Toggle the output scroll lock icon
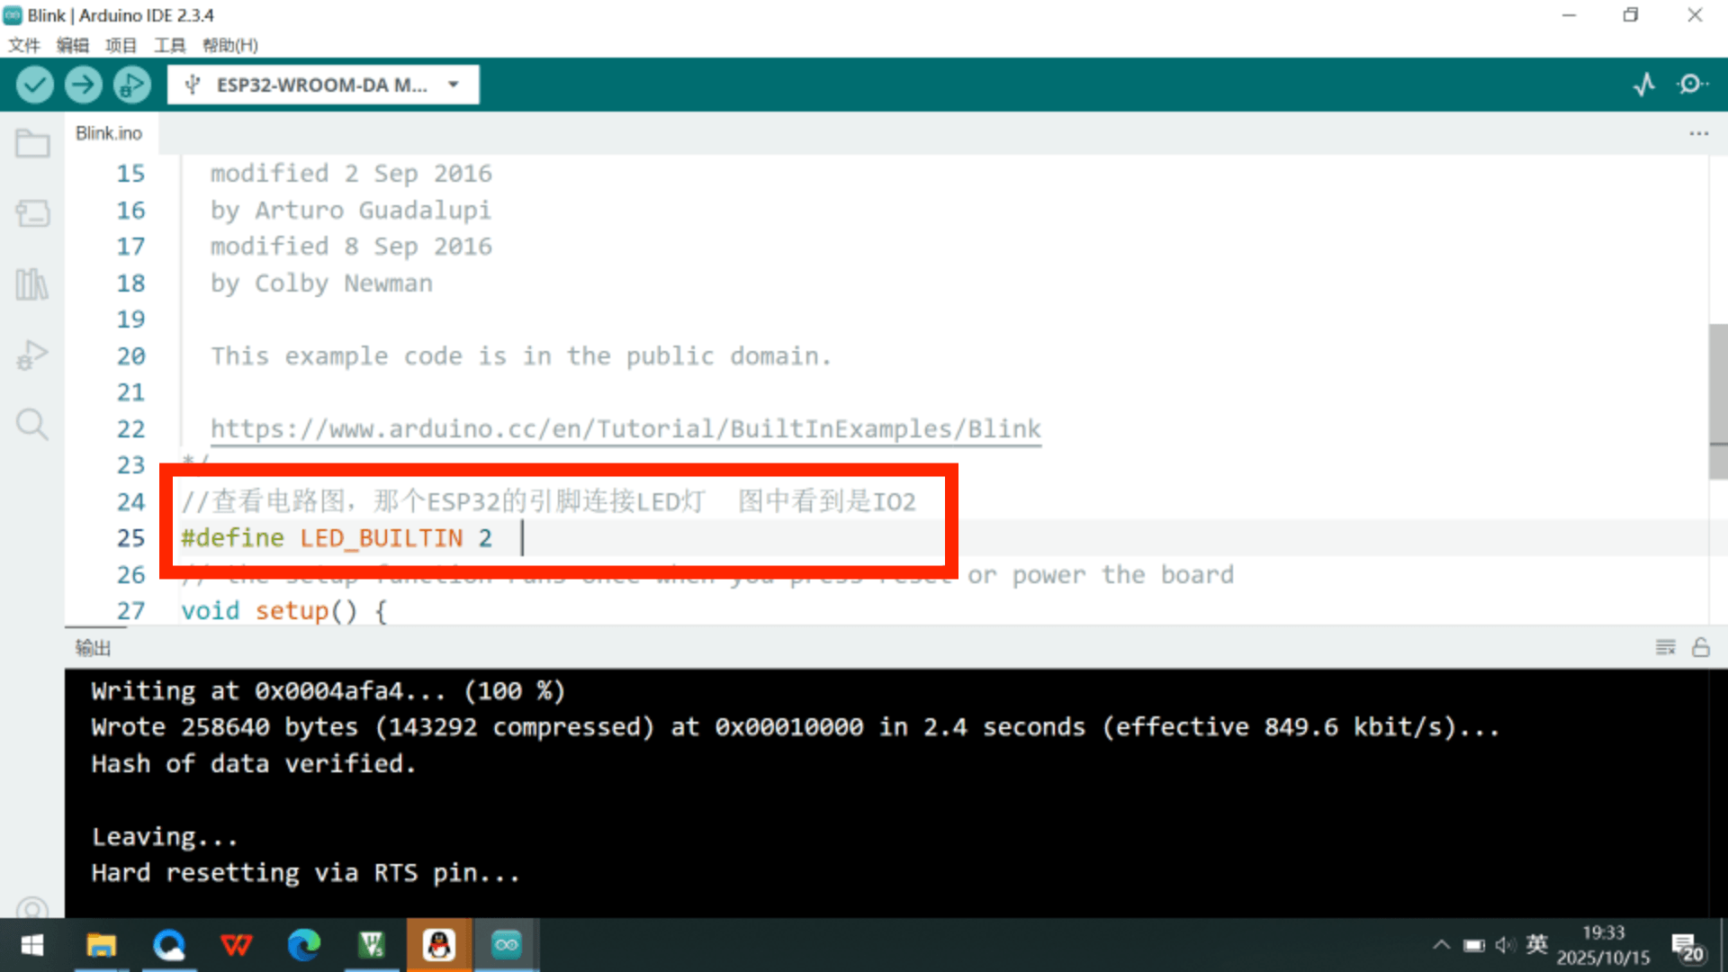Viewport: 1728px width, 972px height. coord(1700,647)
